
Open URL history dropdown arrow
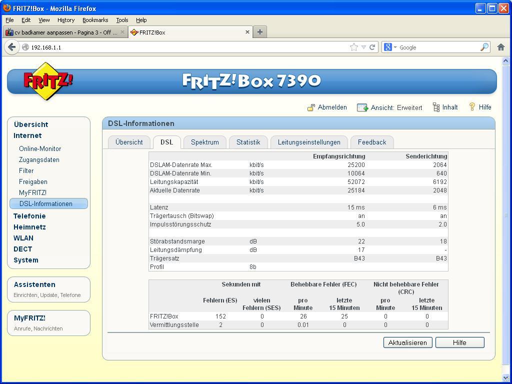click(x=363, y=47)
